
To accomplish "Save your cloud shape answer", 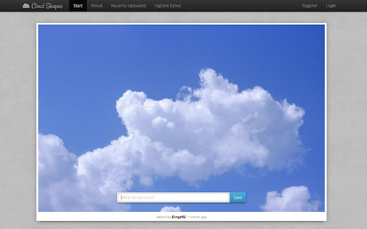I will point(238,198).
